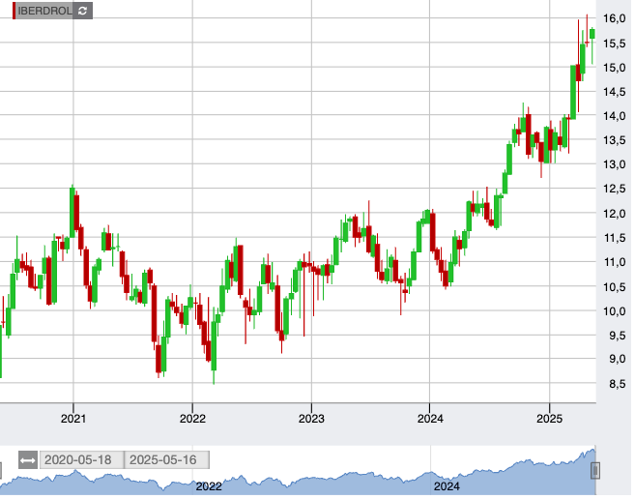This screenshot has width=635, height=499.
Task: Click the 15,0 price axis label
Action: point(615,68)
